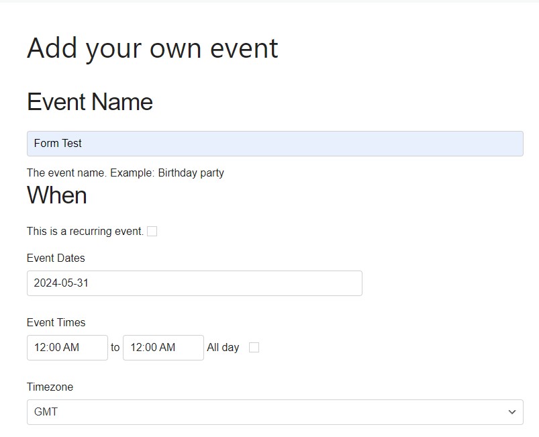
Task: Click the "All day" label text
Action: tap(223, 348)
